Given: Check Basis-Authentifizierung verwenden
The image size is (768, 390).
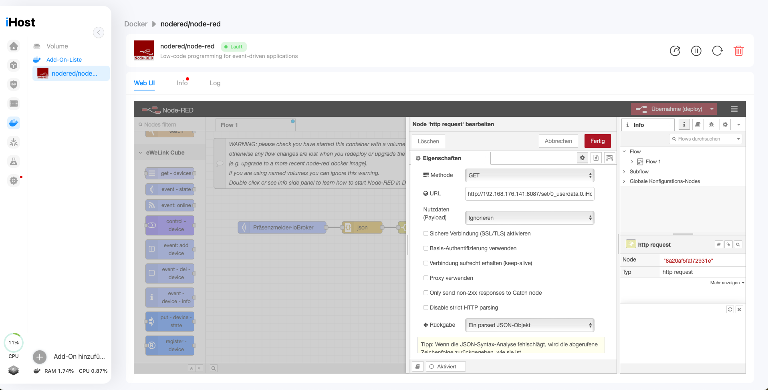Looking at the screenshot, I should [426, 248].
